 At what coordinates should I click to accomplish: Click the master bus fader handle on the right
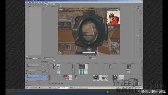click(137, 36)
